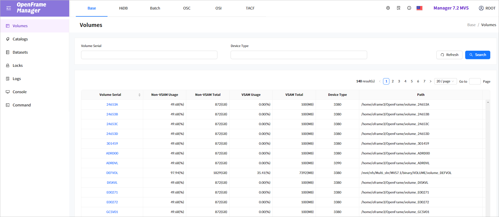Switch to the TACF tab

pos(250,8)
